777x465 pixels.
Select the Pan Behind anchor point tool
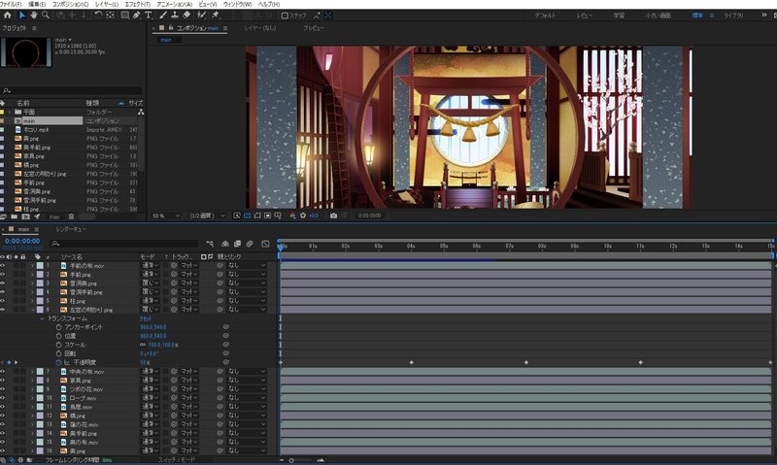[x=110, y=15]
